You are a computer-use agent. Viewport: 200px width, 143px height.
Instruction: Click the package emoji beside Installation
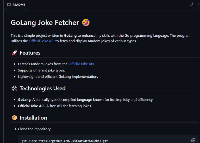point(14,118)
